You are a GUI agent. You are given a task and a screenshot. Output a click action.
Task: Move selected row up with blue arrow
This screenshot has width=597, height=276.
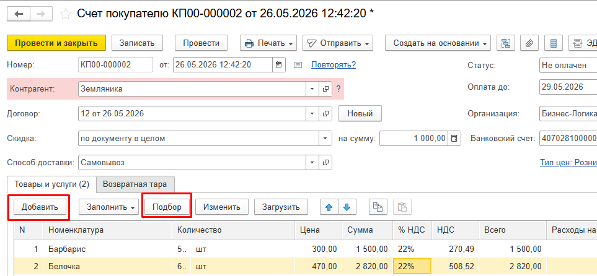[x=329, y=207]
